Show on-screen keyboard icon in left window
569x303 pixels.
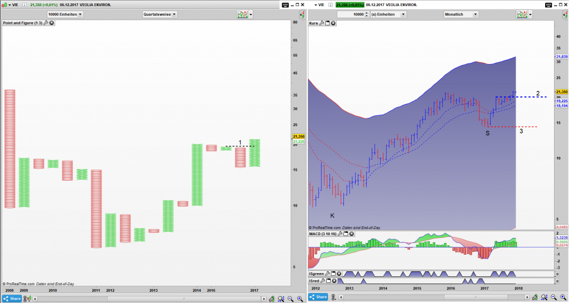(x=285, y=5)
